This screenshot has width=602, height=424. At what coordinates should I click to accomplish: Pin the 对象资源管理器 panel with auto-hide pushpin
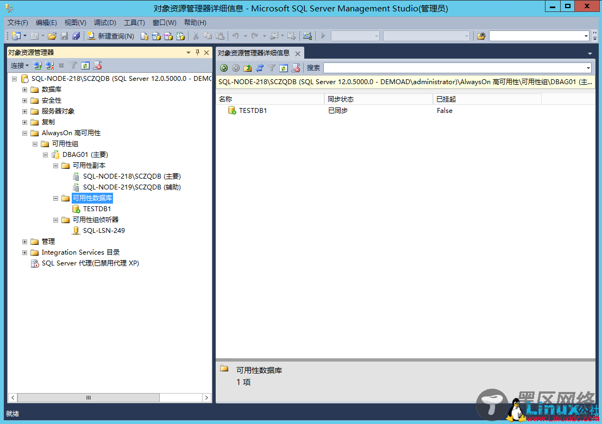coord(197,52)
